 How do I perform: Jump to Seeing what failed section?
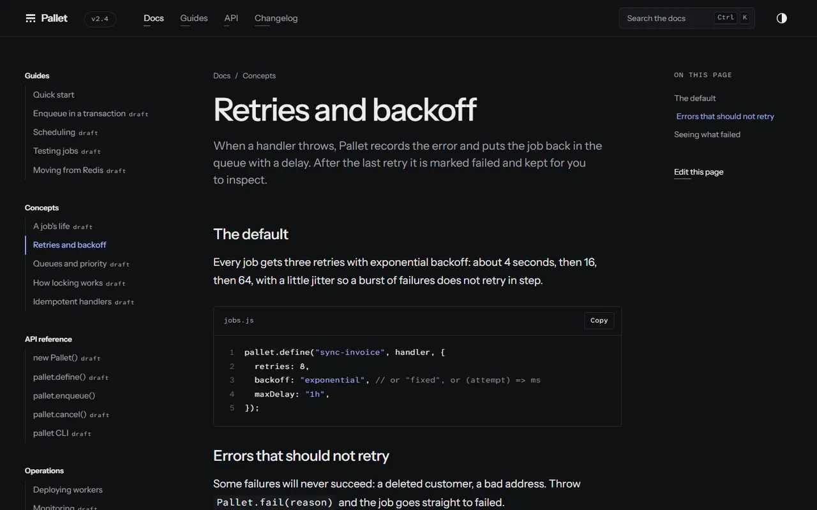[x=707, y=135]
